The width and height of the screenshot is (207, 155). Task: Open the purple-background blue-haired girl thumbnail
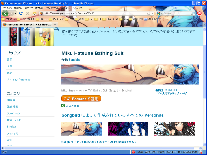[x=128, y=129]
